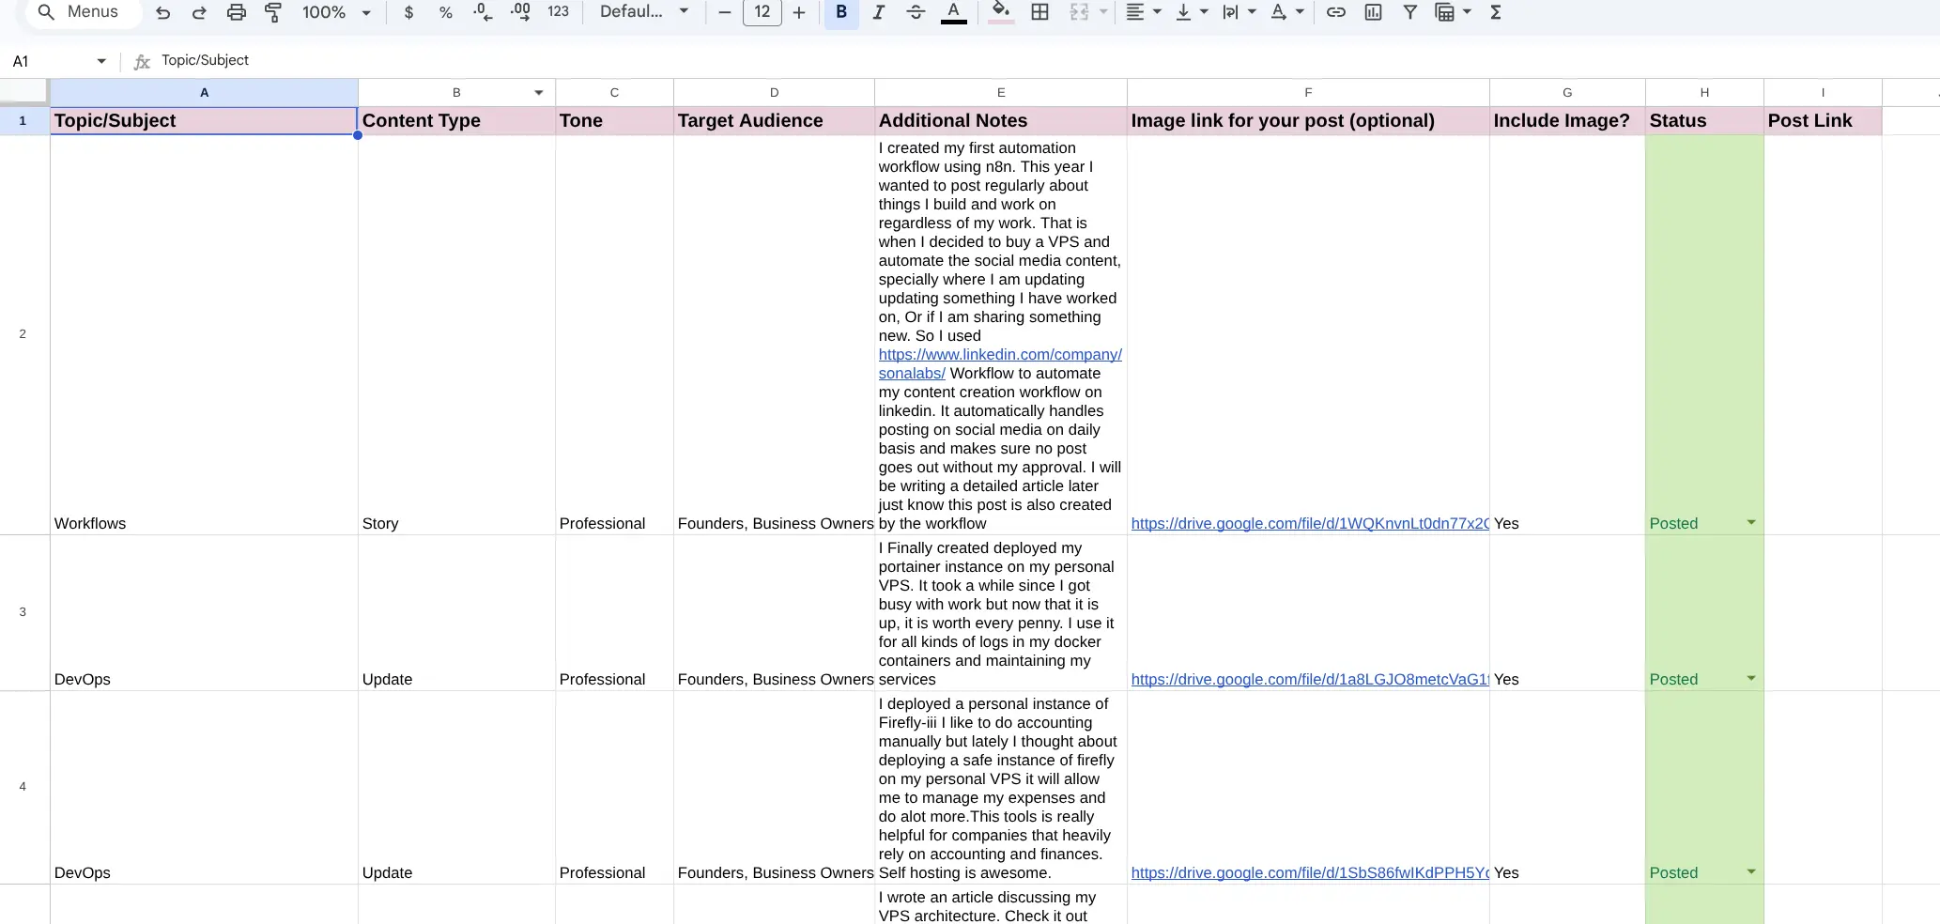1940x924 pixels.
Task: Toggle italic formatting
Action: pos(878,12)
